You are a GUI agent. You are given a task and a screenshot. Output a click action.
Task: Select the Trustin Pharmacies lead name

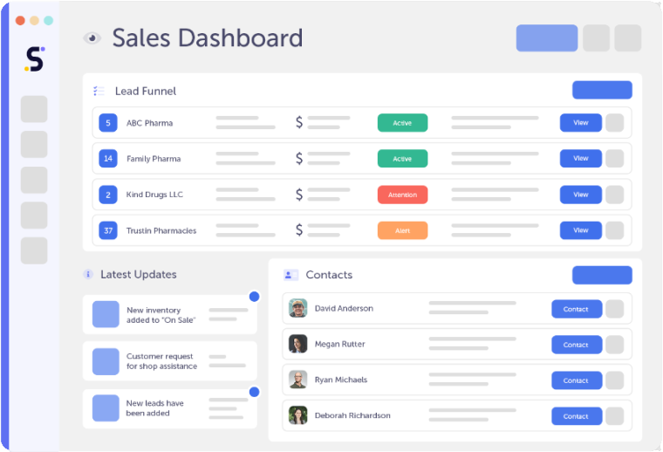coord(161,230)
